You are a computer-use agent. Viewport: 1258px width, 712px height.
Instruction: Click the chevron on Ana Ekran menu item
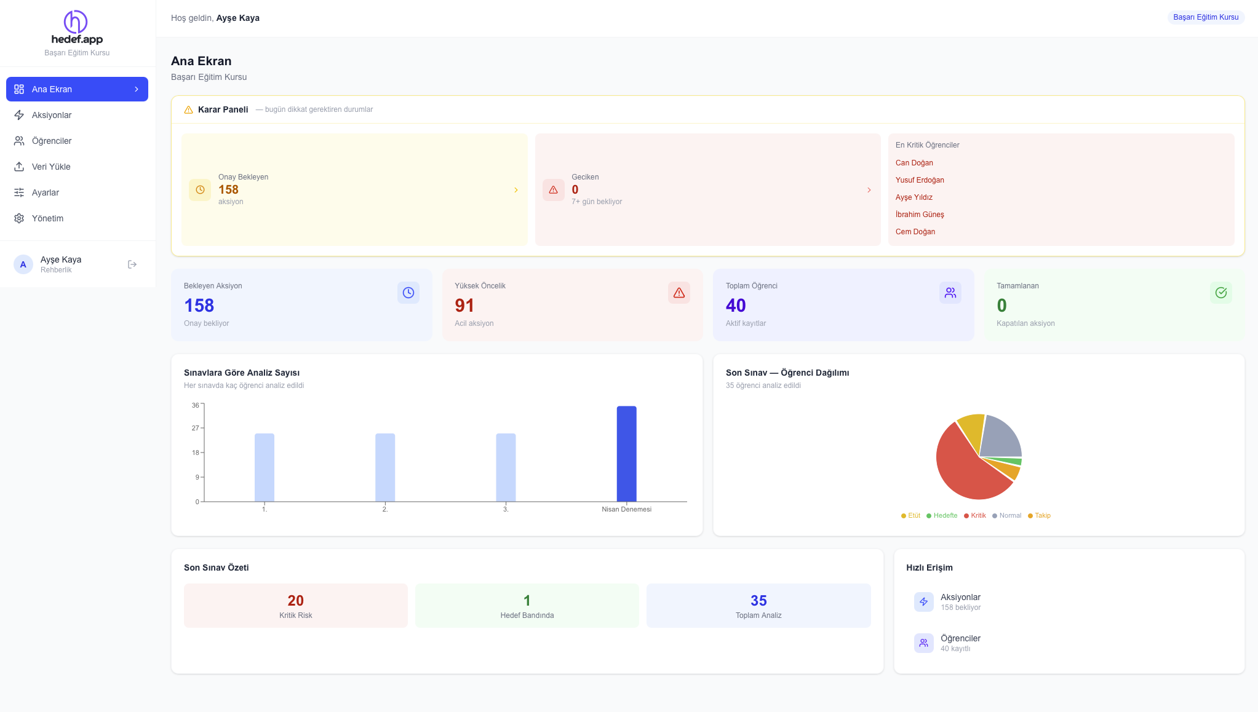click(137, 89)
